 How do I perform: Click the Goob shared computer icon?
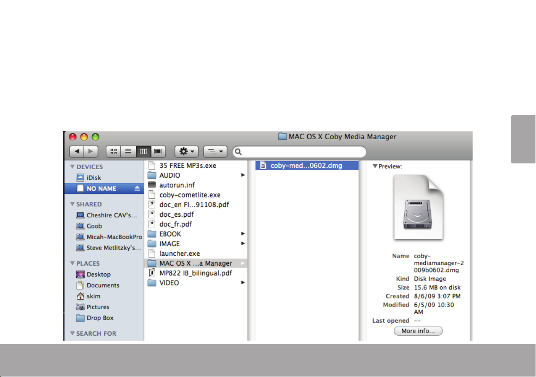coord(80,226)
